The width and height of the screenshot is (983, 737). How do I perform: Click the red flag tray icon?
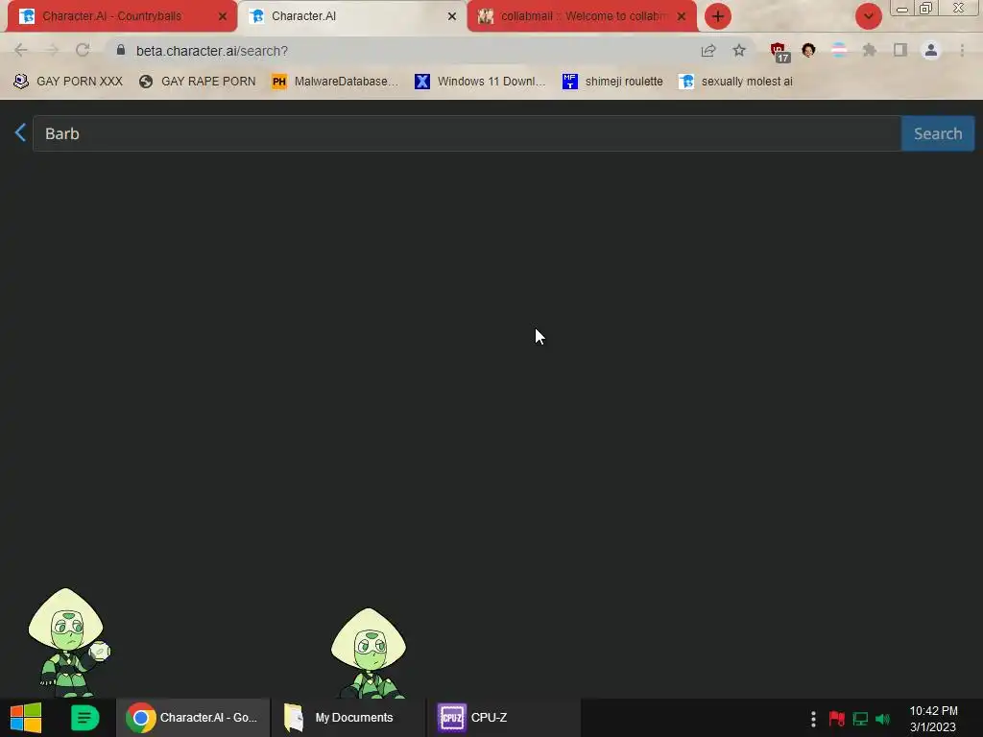pos(836,719)
